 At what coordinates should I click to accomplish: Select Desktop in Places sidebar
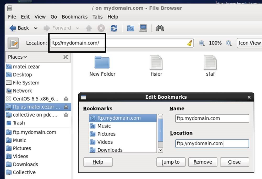[x=38, y=75]
